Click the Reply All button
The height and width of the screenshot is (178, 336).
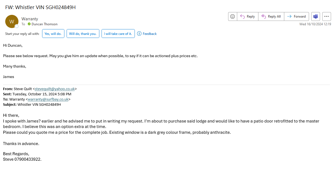[271, 16]
